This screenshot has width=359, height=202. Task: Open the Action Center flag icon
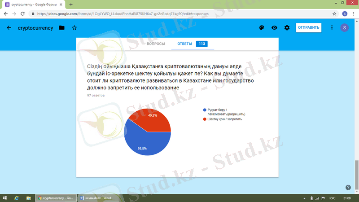pos(323,198)
